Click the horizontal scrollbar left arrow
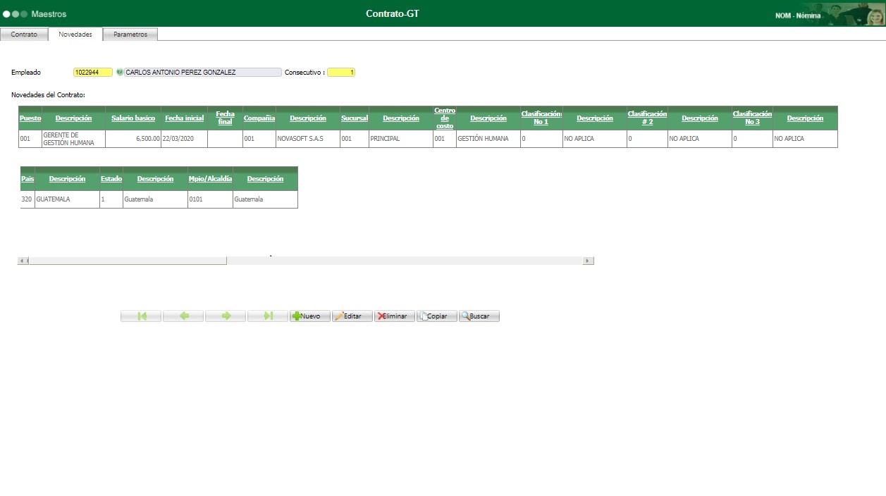This screenshot has width=886, height=496. [23, 261]
